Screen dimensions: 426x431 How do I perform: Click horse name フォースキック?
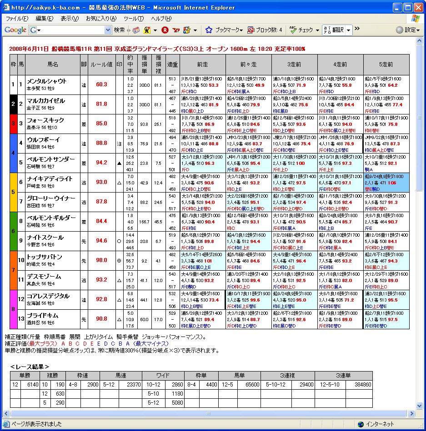[45, 120]
